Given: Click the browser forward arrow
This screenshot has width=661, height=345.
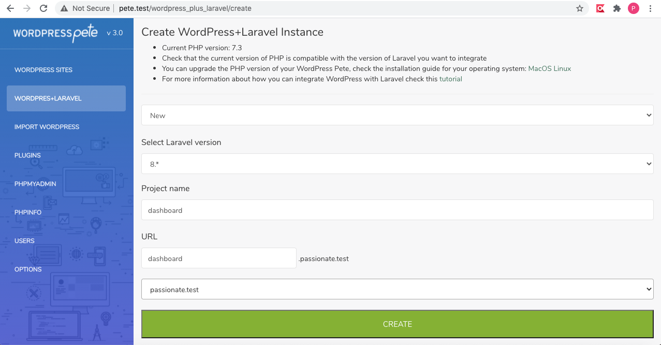Looking at the screenshot, I should [27, 8].
